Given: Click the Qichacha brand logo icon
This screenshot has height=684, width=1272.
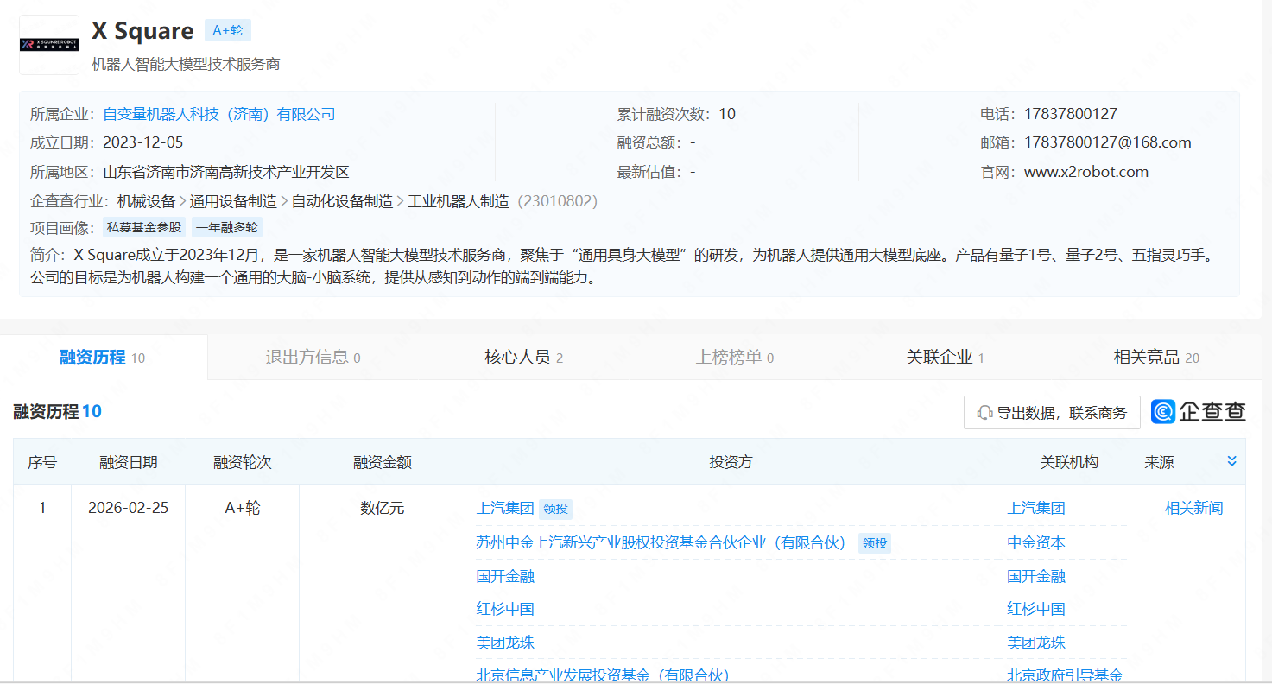Looking at the screenshot, I should (1163, 412).
